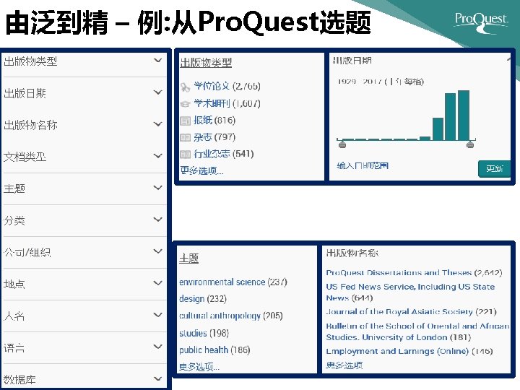
Task: Expand the 出版物类型 filter chevron
Action: pos(158,61)
